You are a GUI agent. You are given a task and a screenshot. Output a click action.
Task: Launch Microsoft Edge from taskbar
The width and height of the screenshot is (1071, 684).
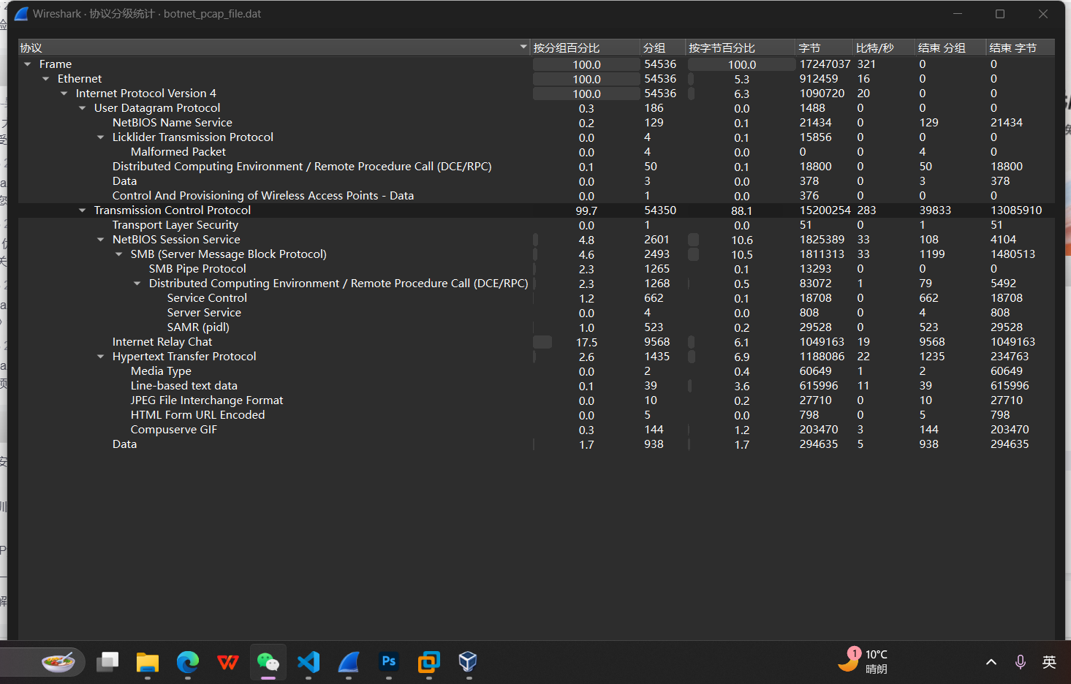tap(188, 662)
